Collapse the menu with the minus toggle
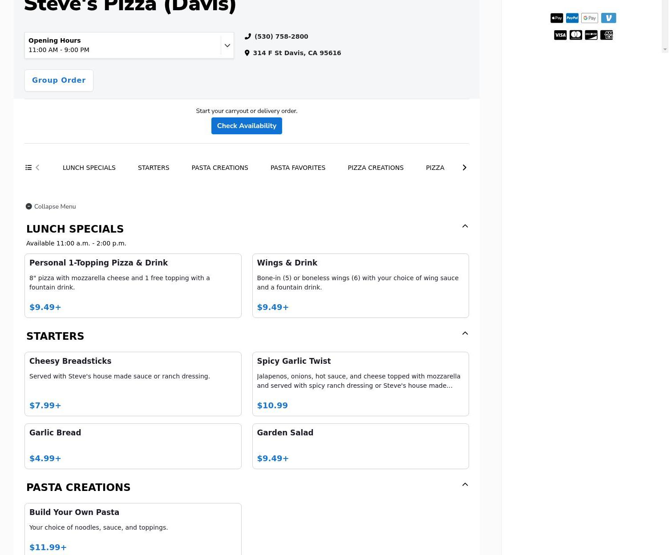The width and height of the screenshot is (672, 555). click(x=29, y=206)
